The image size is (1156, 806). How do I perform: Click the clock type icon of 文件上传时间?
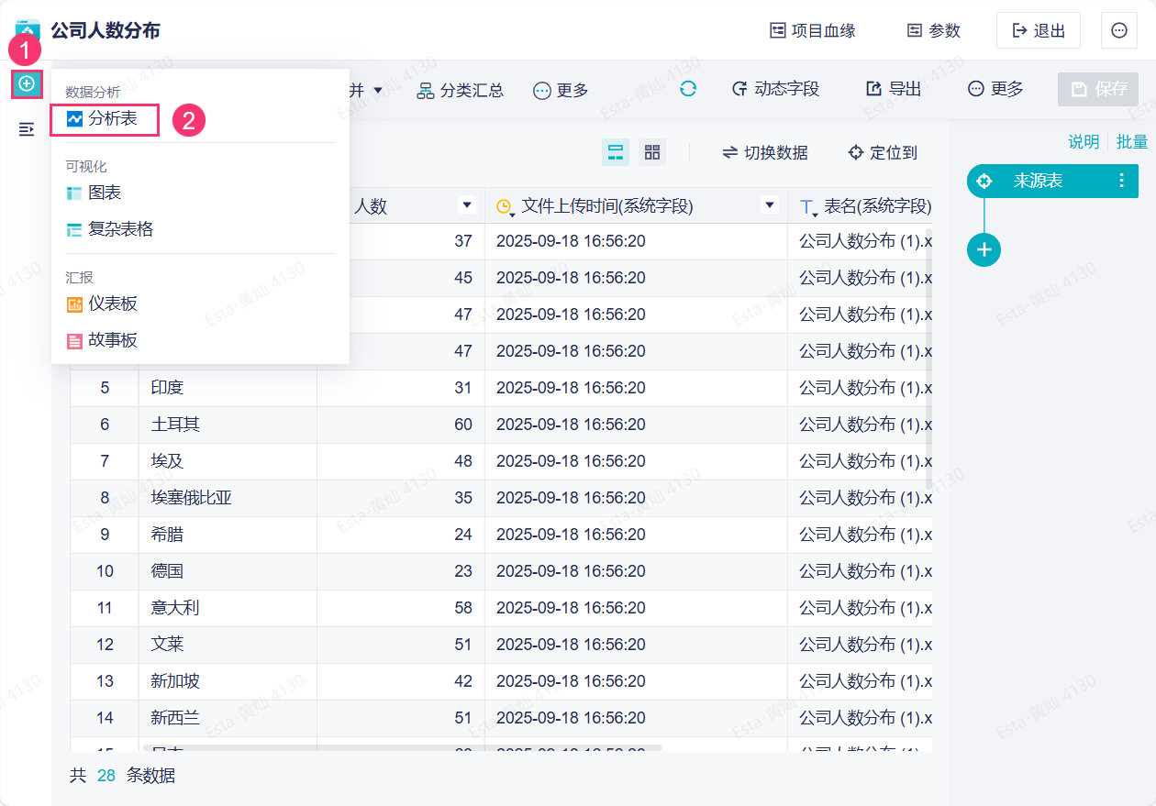[504, 207]
